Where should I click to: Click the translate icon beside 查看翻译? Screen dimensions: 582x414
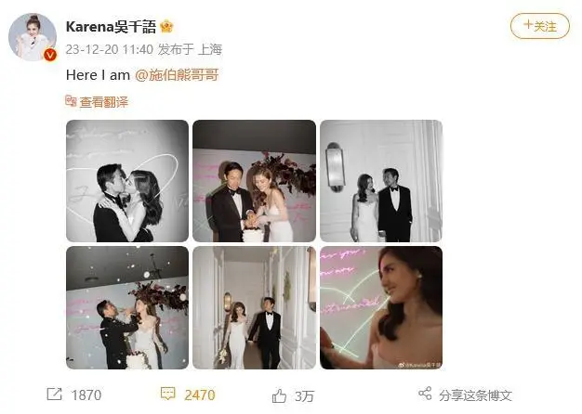tap(71, 101)
